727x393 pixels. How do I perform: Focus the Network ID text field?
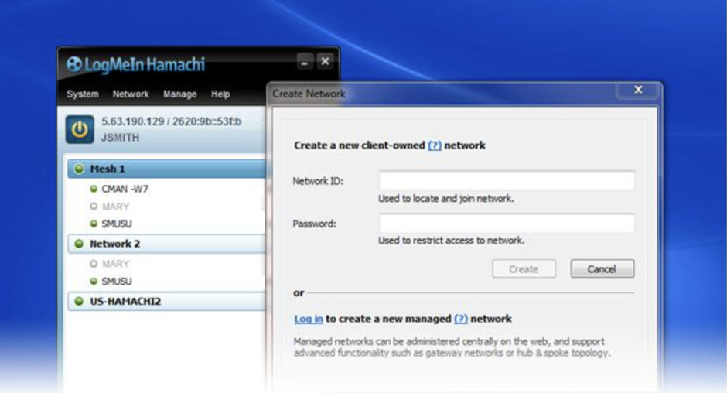(x=506, y=181)
